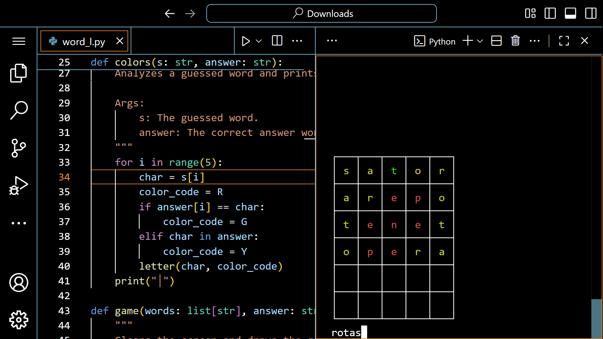Click the terminal vertical scrollbar thumb
This screenshot has height=339, width=603.
[x=596, y=318]
